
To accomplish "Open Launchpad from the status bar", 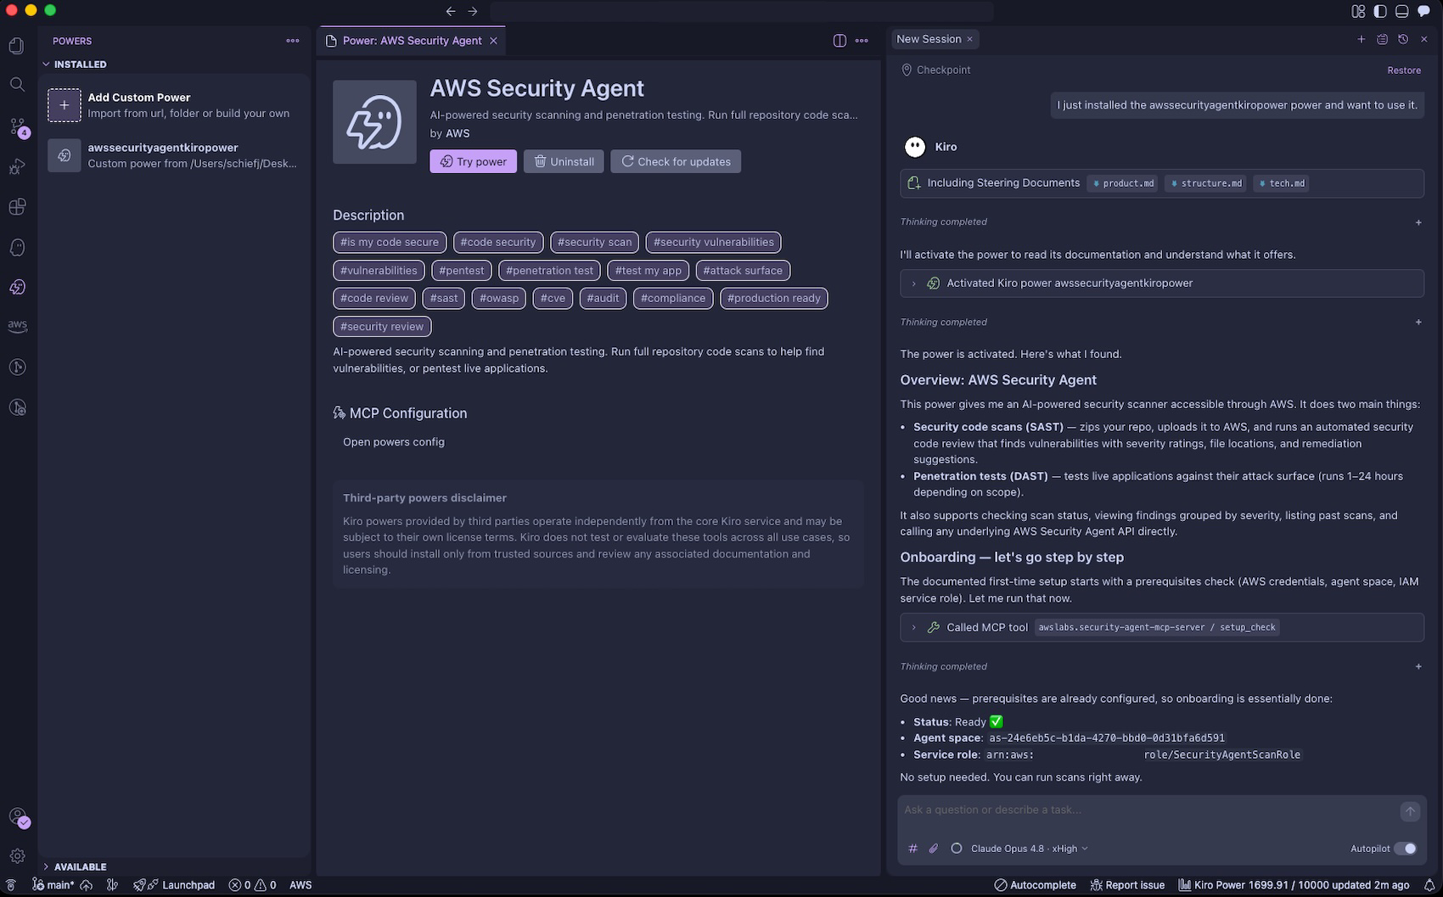I will pos(175,885).
